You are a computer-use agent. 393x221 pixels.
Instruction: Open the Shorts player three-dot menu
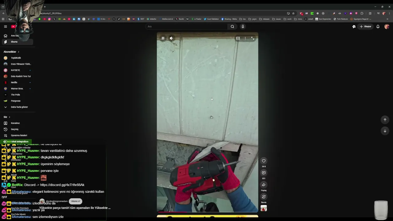coord(245,38)
